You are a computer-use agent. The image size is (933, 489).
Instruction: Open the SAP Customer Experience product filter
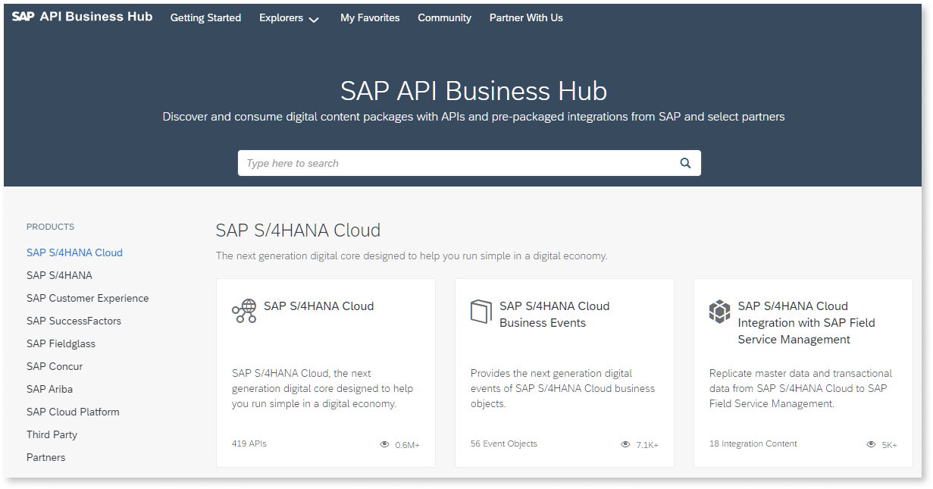(87, 298)
